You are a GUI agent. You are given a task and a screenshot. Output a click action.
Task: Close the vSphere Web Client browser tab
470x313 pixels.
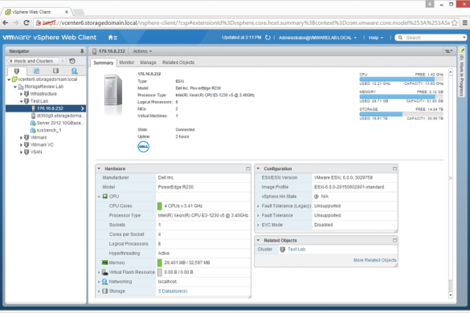pos(67,12)
